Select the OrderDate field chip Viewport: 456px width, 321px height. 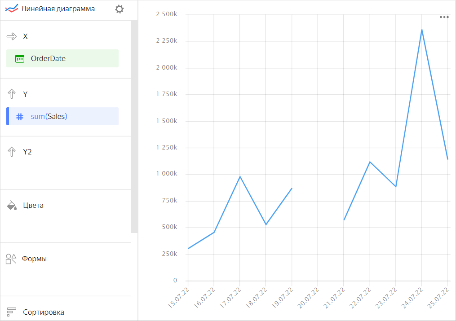(x=62, y=58)
